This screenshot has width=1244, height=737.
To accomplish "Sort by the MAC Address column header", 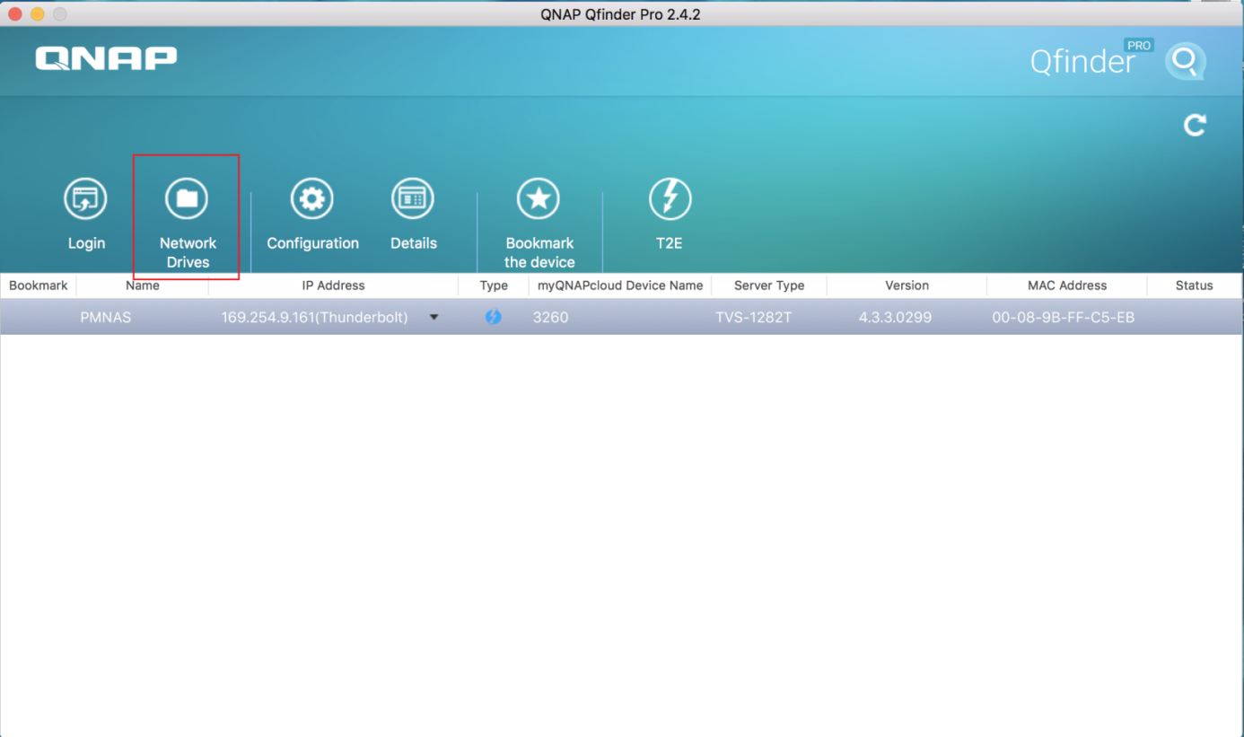I will (x=1067, y=285).
